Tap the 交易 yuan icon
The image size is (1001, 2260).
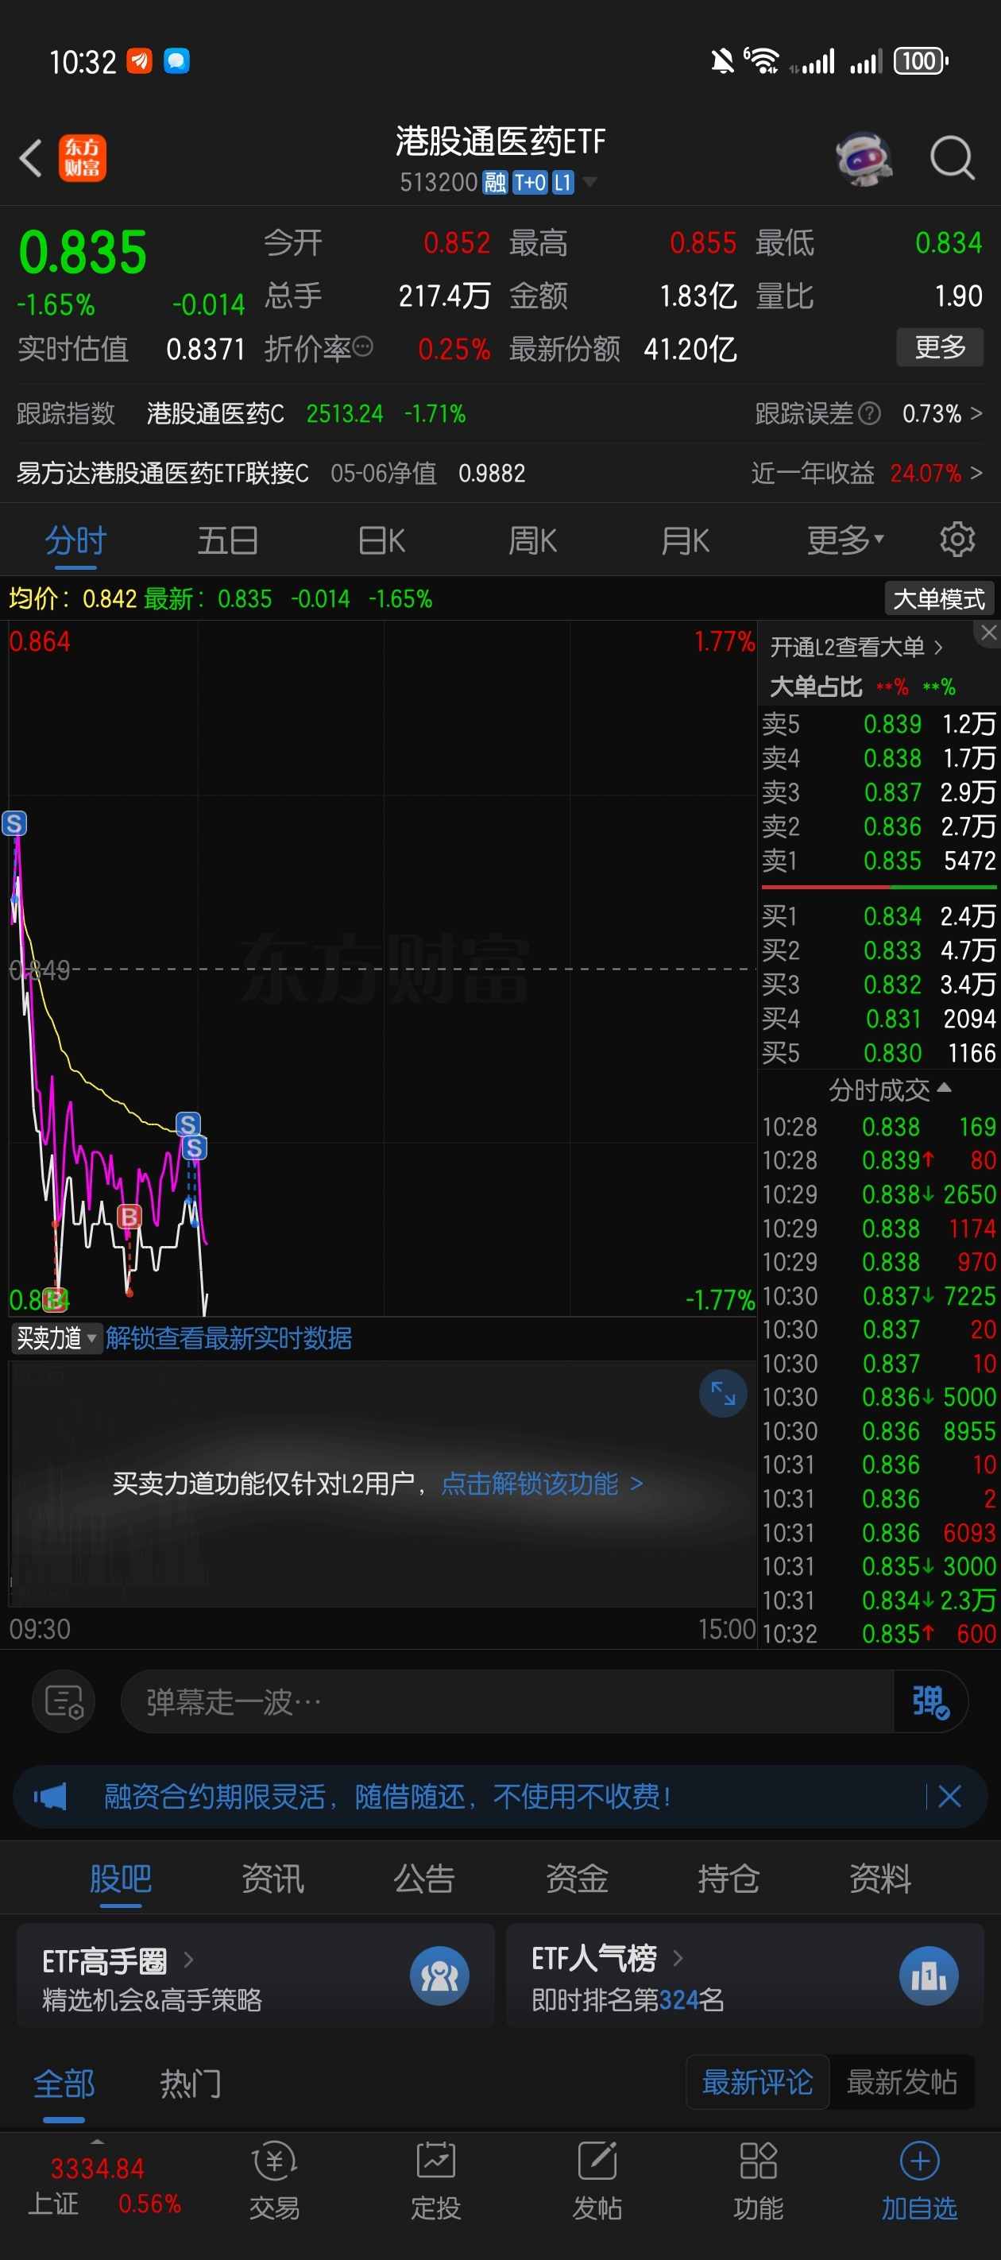coord(274,2161)
